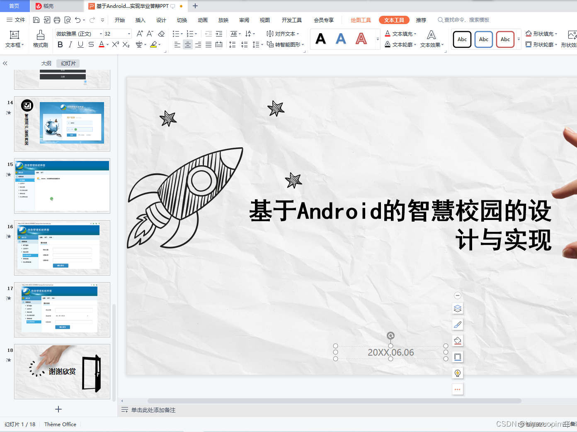The image size is (577, 432).
Task: Open the font size dropdown showing 32
Action: [128, 34]
